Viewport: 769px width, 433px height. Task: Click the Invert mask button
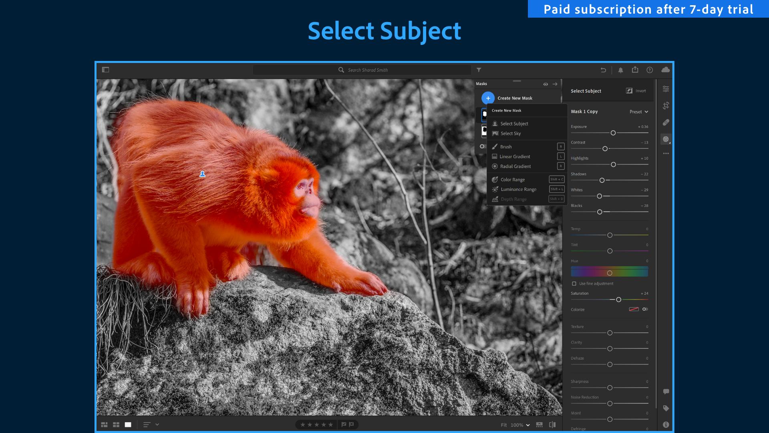pyautogui.click(x=636, y=91)
